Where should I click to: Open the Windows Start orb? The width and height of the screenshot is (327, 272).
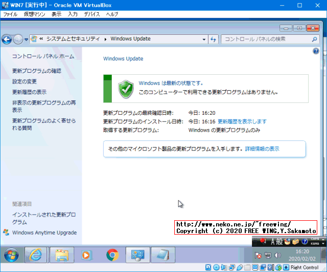[11, 255]
